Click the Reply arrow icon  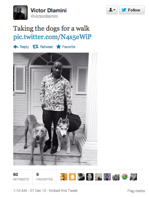tap(16, 47)
